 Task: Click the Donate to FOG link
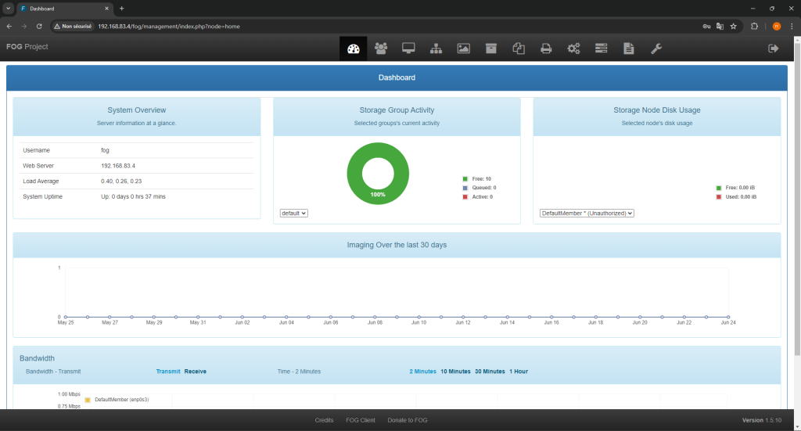(408, 420)
